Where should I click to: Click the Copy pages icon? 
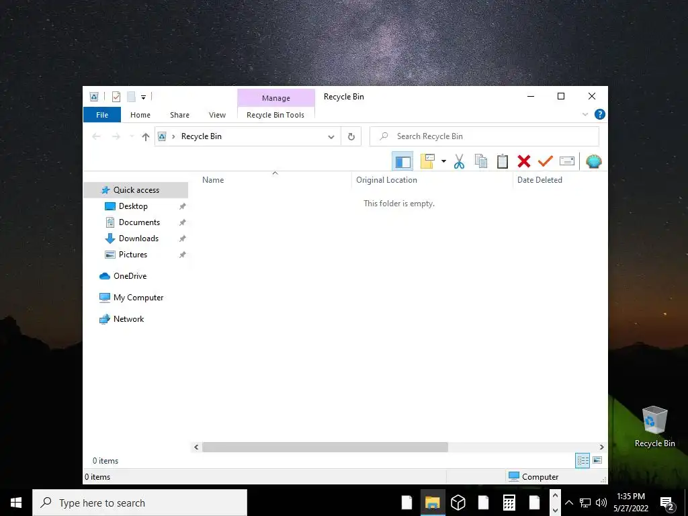click(x=481, y=161)
